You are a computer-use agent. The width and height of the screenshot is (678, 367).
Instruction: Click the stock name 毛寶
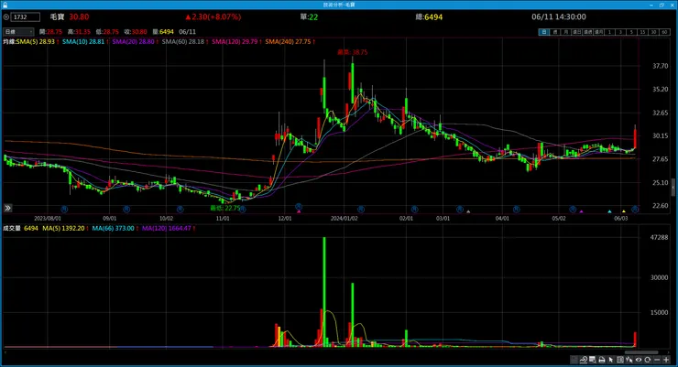57,16
